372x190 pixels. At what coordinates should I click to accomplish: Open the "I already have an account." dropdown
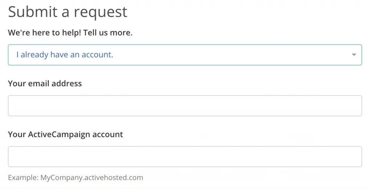185,55
